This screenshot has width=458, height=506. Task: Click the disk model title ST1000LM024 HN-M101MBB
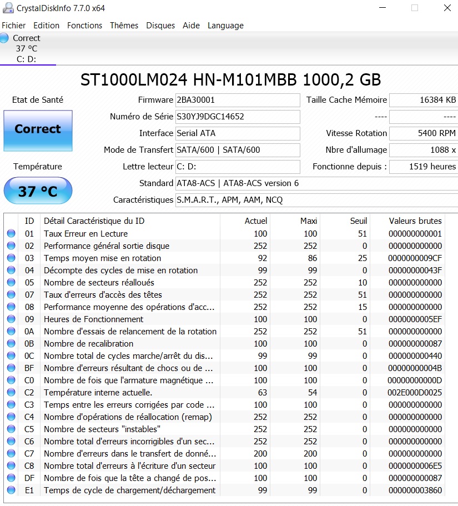pos(188,80)
